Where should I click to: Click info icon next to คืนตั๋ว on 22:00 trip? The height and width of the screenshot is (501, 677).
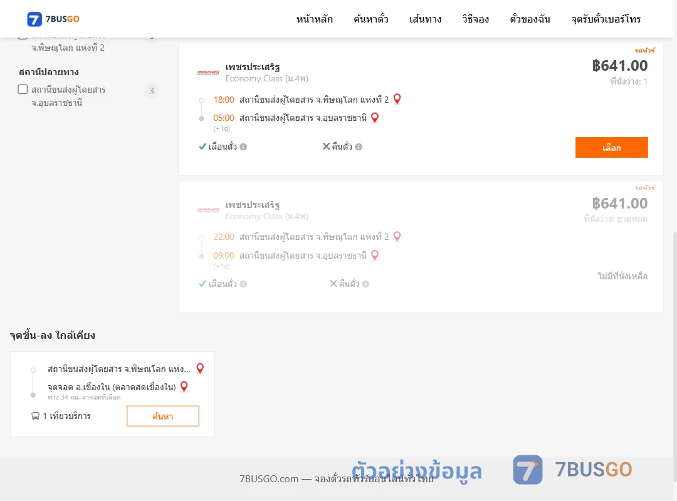coord(365,284)
